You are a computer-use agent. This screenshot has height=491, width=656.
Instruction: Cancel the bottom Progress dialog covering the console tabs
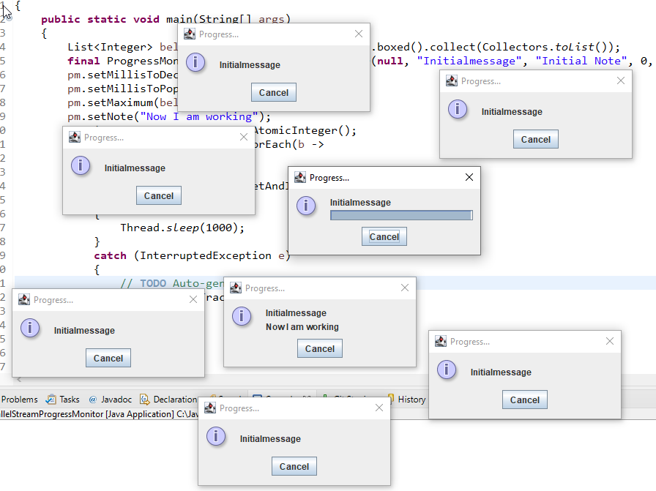294,466
